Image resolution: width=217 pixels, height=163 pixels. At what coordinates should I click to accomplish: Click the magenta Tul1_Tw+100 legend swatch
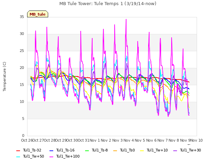51,157
